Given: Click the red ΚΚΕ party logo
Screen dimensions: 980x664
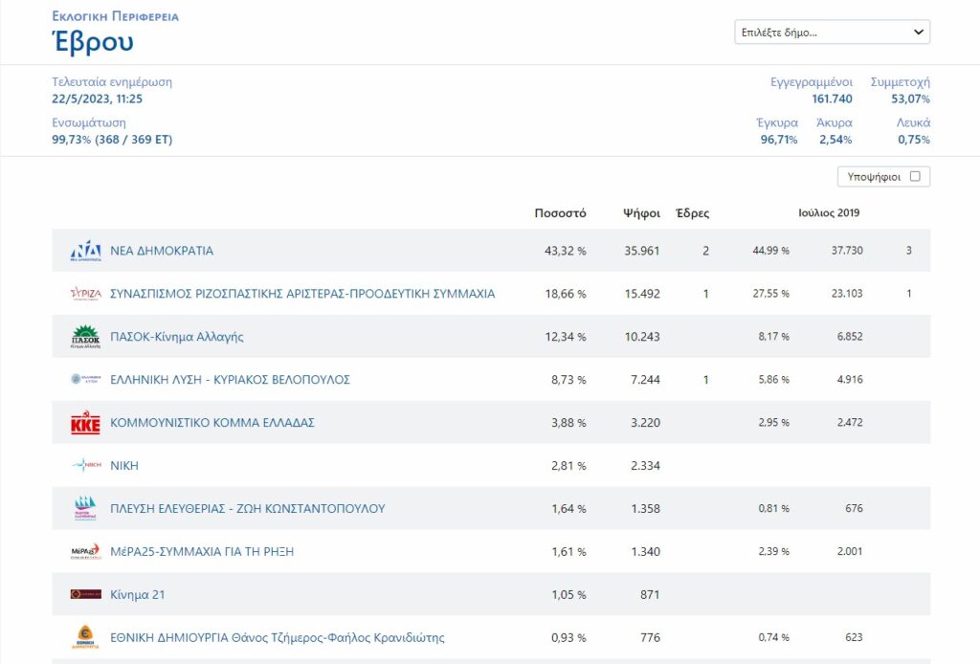Looking at the screenshot, I should (x=85, y=423).
